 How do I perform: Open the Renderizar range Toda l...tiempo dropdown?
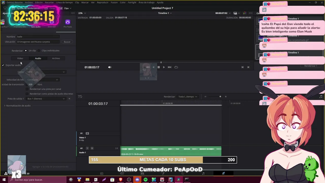(188, 97)
